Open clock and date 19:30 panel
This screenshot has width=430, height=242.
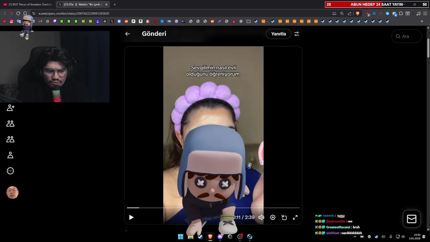coord(415,237)
